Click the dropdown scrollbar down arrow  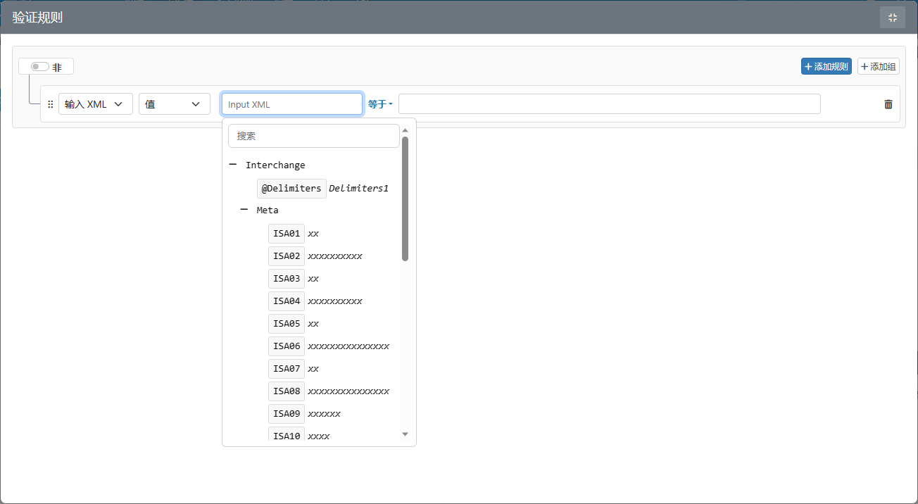(x=405, y=434)
